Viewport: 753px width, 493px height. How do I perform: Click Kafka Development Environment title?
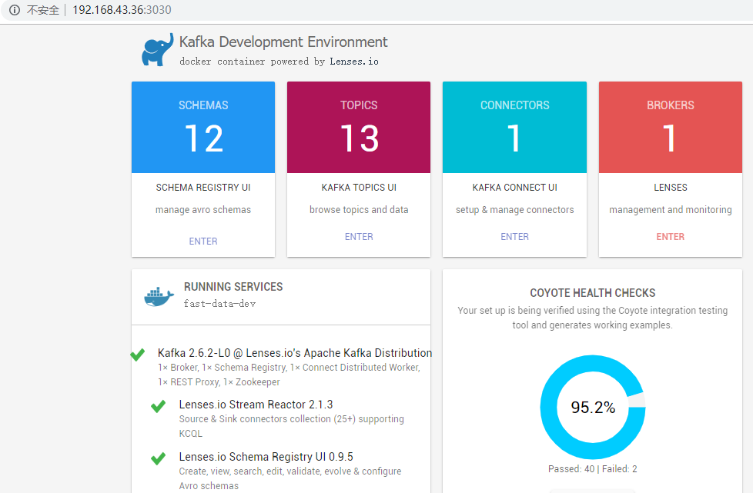point(283,42)
